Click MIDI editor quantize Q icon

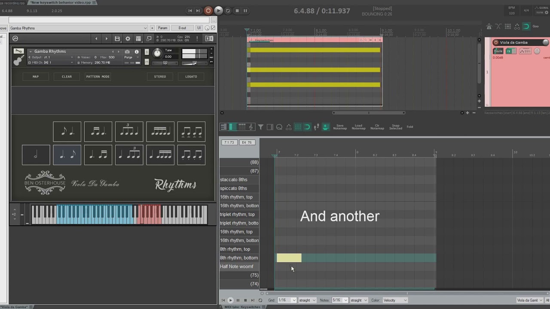279,127
